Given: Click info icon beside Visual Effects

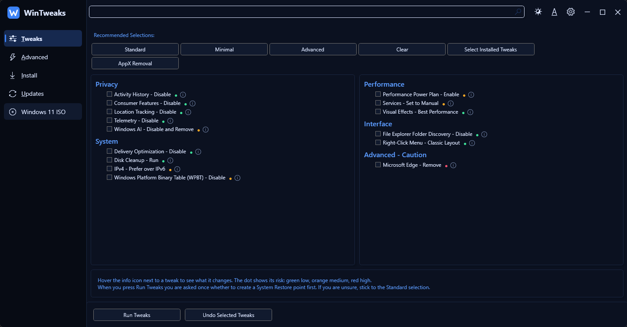Looking at the screenshot, I should coord(470,112).
